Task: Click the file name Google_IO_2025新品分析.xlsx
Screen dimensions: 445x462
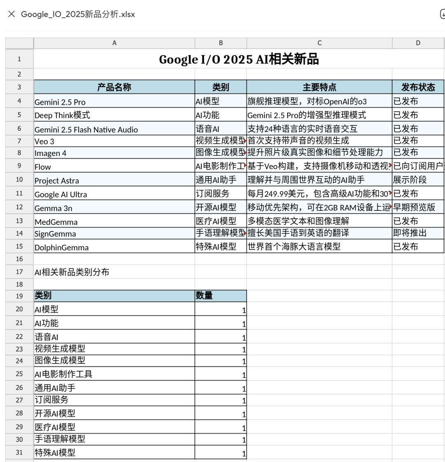Action: [78, 14]
